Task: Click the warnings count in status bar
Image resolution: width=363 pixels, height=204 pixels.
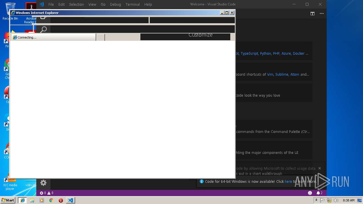Action: [x=50, y=193]
